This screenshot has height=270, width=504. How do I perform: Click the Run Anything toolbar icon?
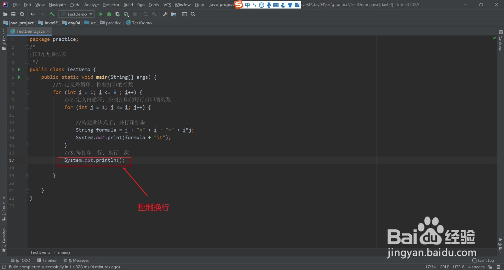tap(185, 14)
